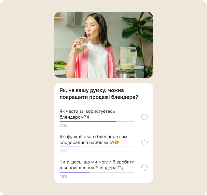
Task: Click the juice cup emoji after 'блендером?'
Action: [88, 117]
